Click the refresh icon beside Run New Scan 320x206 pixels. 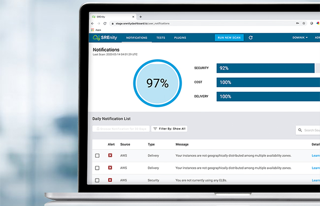[x=251, y=37]
